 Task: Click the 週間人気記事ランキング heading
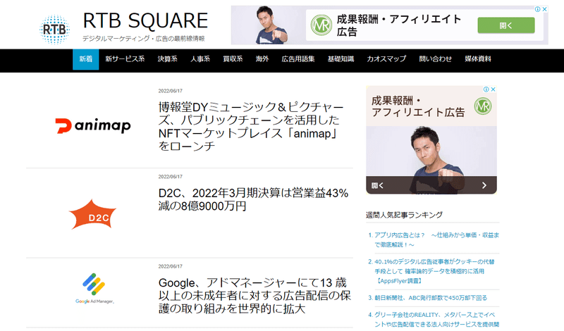(404, 215)
